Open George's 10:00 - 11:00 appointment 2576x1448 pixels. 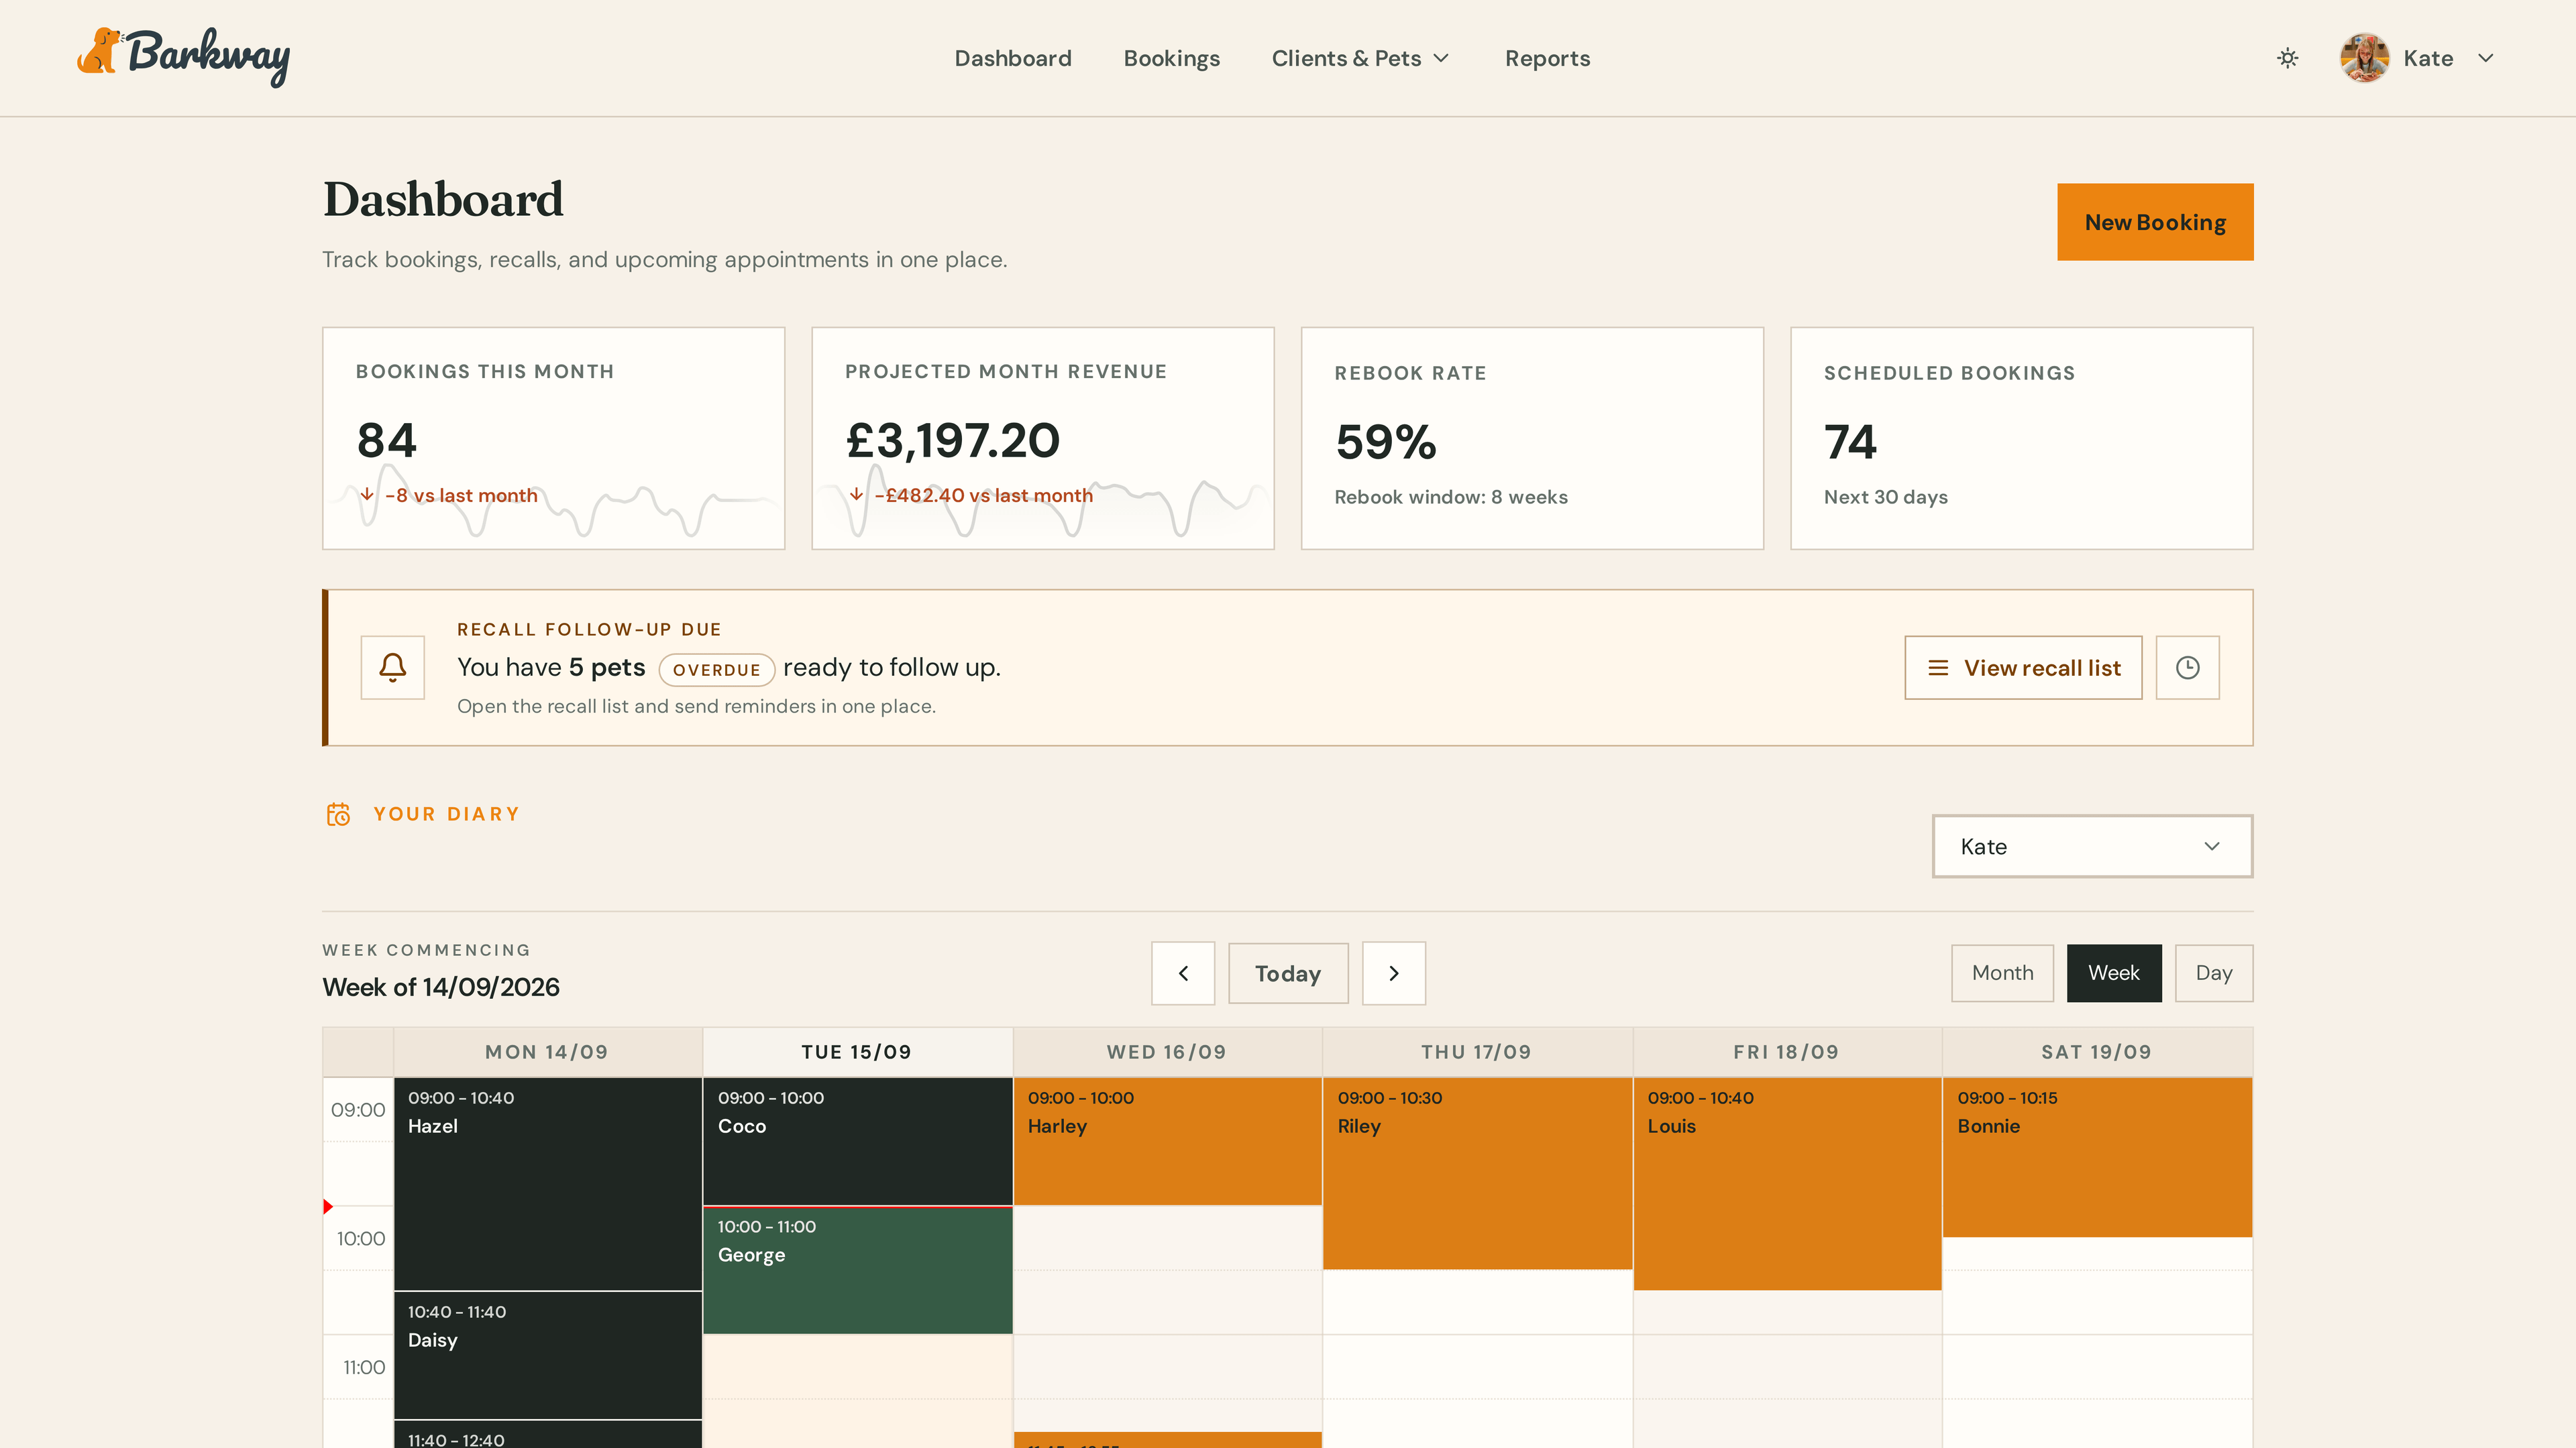tap(858, 1270)
